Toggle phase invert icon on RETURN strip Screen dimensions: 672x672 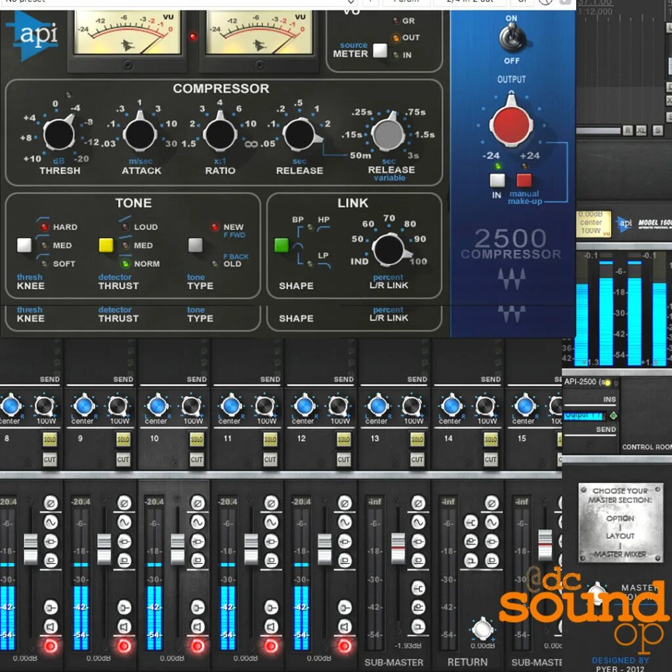point(492,503)
